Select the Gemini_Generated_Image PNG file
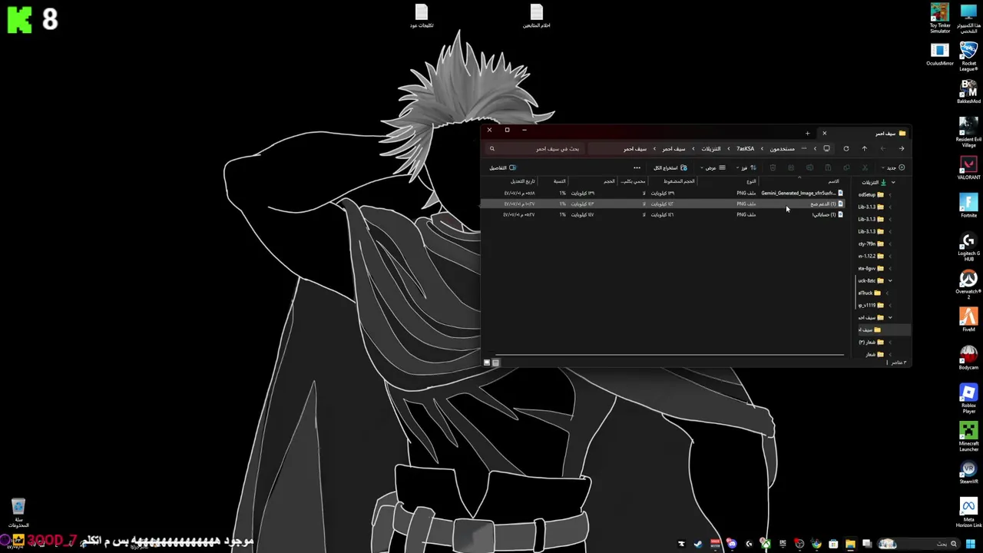Screen dimensions: 983x553 (x=664, y=194)
